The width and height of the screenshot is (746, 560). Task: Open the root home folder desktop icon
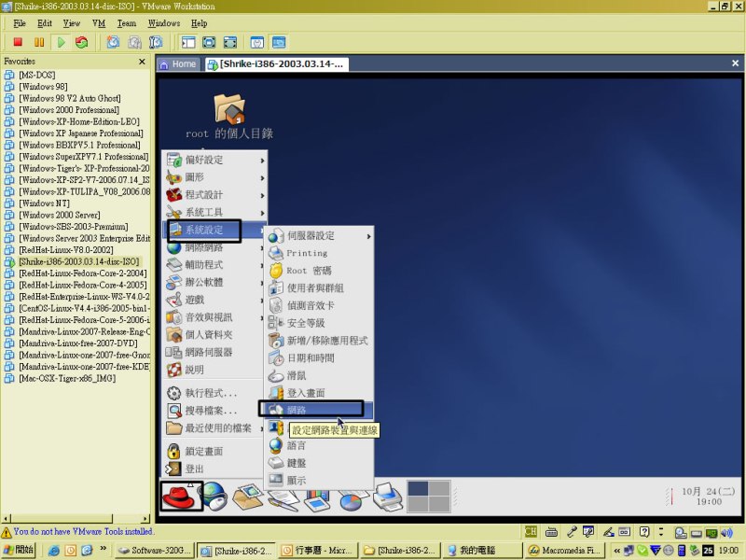click(228, 109)
